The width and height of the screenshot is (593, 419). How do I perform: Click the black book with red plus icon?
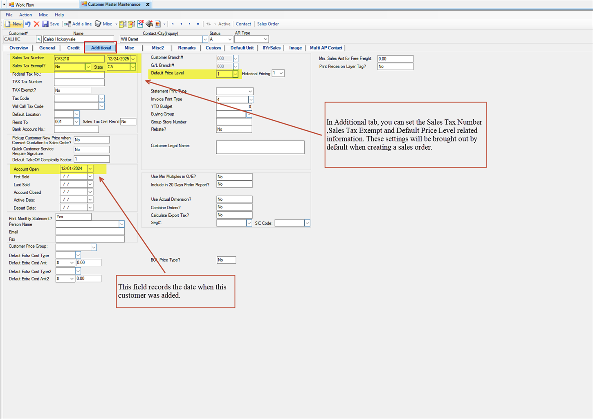149,24
